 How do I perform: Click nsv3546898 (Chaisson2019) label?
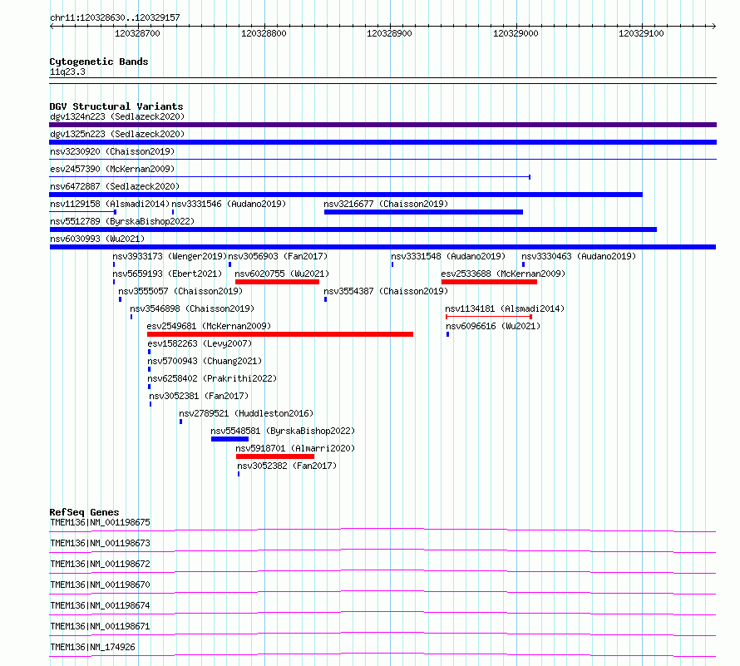click(192, 308)
